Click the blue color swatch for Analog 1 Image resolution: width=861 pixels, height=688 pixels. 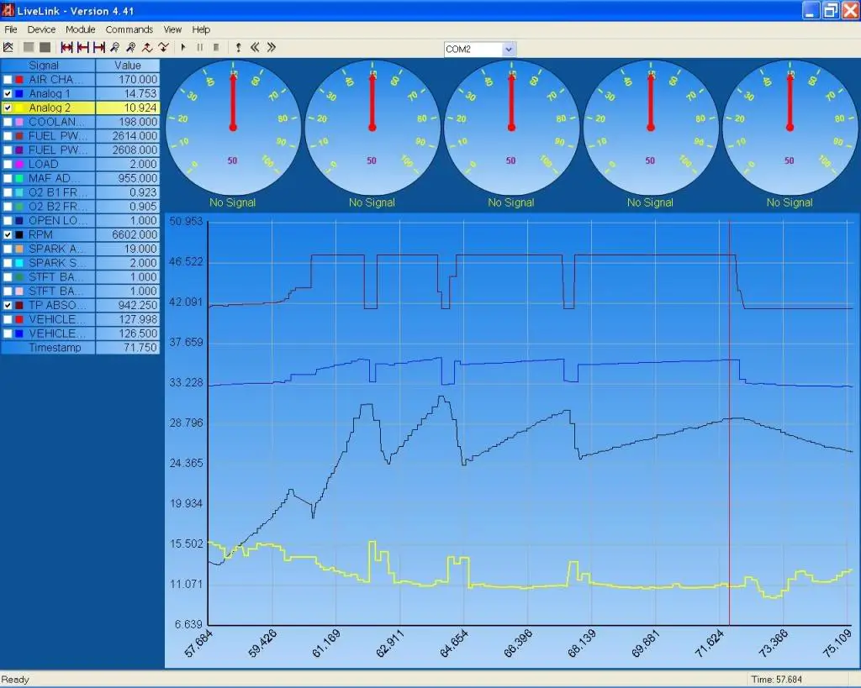(x=19, y=94)
